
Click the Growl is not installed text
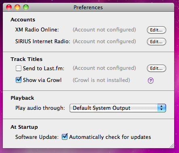pyautogui.click(x=101, y=80)
